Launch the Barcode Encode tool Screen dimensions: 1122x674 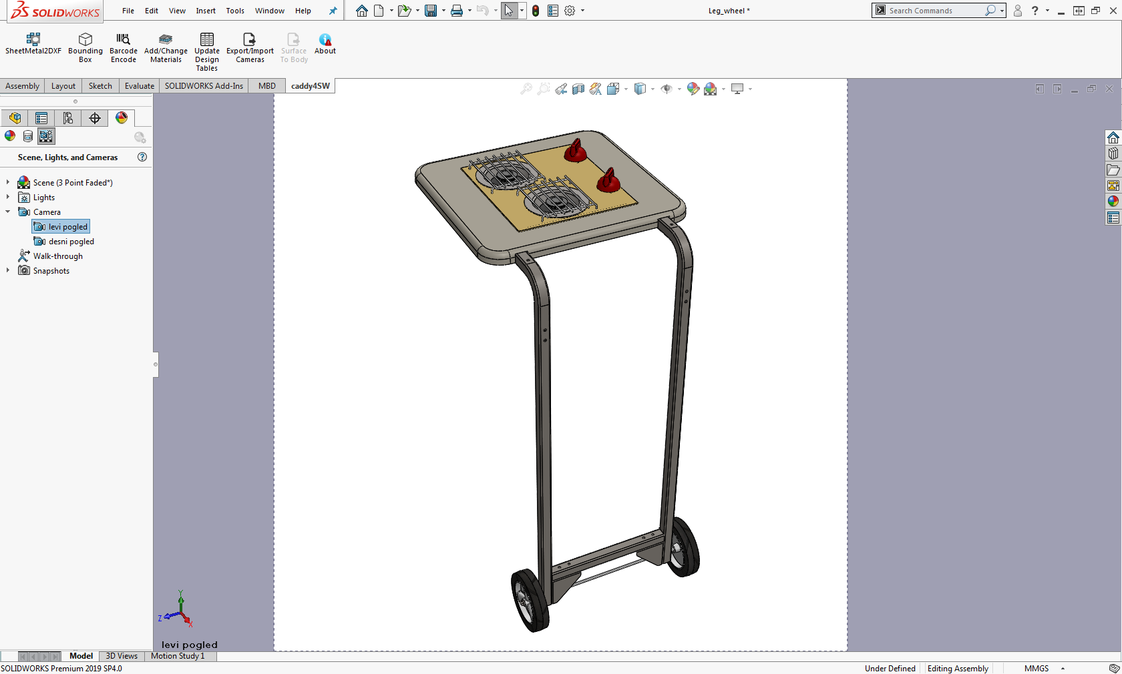123,39
